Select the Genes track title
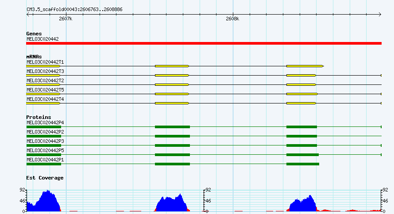 point(34,34)
